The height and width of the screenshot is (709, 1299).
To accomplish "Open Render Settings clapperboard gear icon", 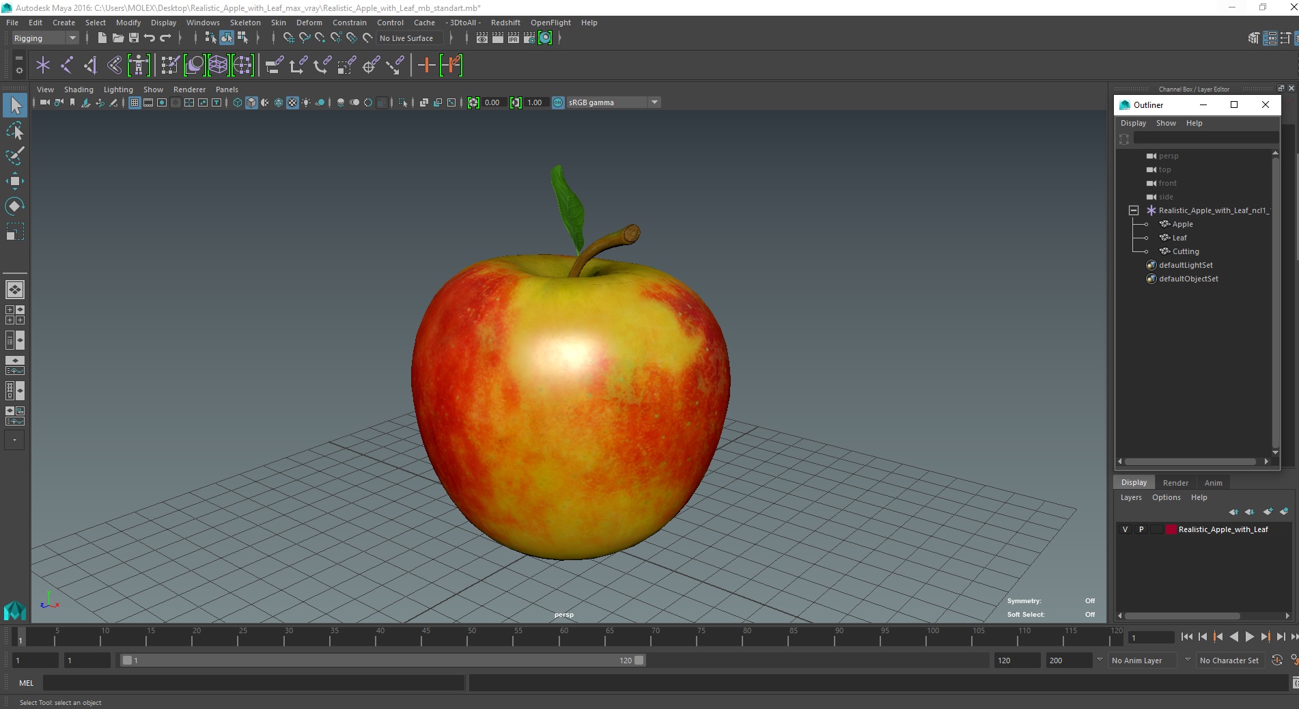I will [529, 38].
